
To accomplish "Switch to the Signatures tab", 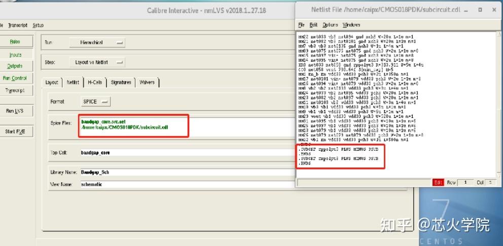I will pyautogui.click(x=121, y=83).
